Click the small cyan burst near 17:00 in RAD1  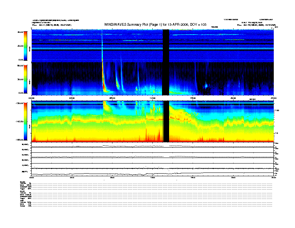(206, 86)
